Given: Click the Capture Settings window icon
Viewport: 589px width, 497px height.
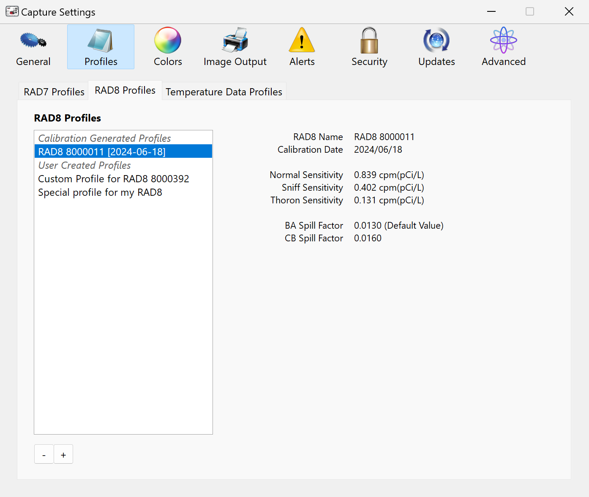Looking at the screenshot, I should [x=12, y=12].
